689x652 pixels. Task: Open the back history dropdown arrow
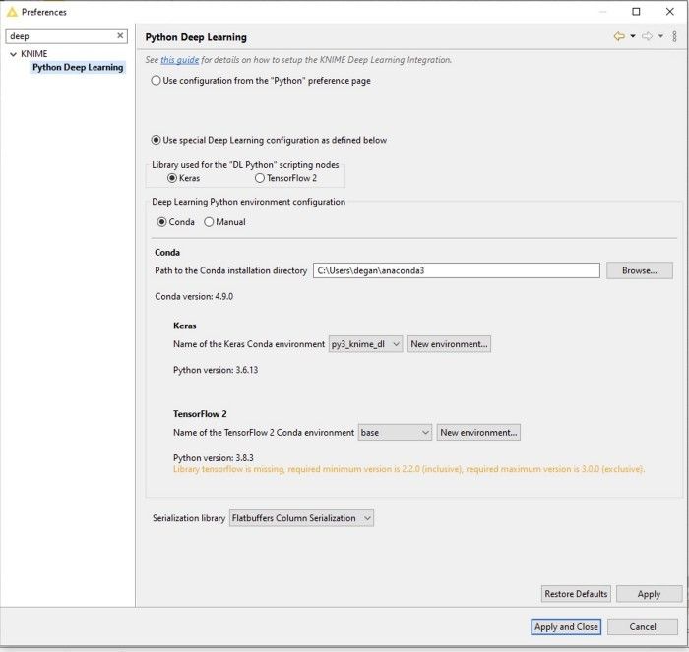click(633, 37)
